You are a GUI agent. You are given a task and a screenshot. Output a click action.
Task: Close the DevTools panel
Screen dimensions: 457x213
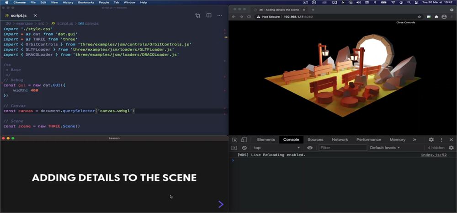[451, 139]
